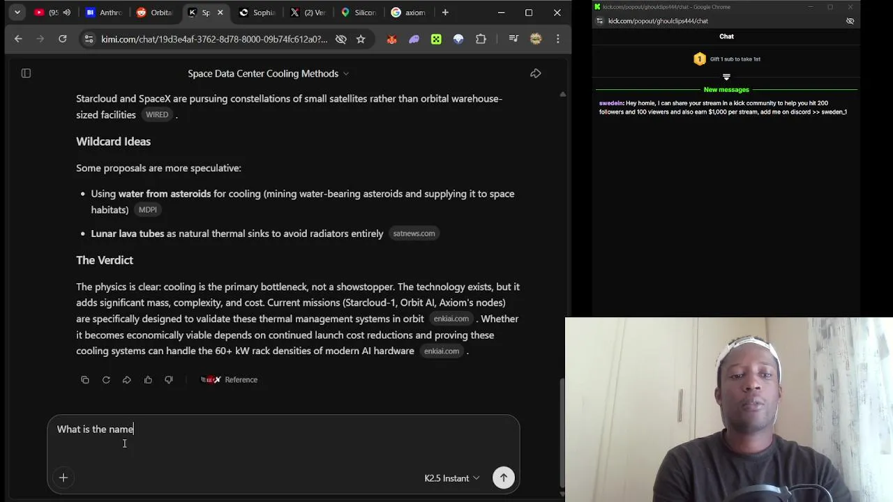Open the WIRED citation chip
Image resolution: width=893 pixels, height=502 pixels.
point(157,114)
